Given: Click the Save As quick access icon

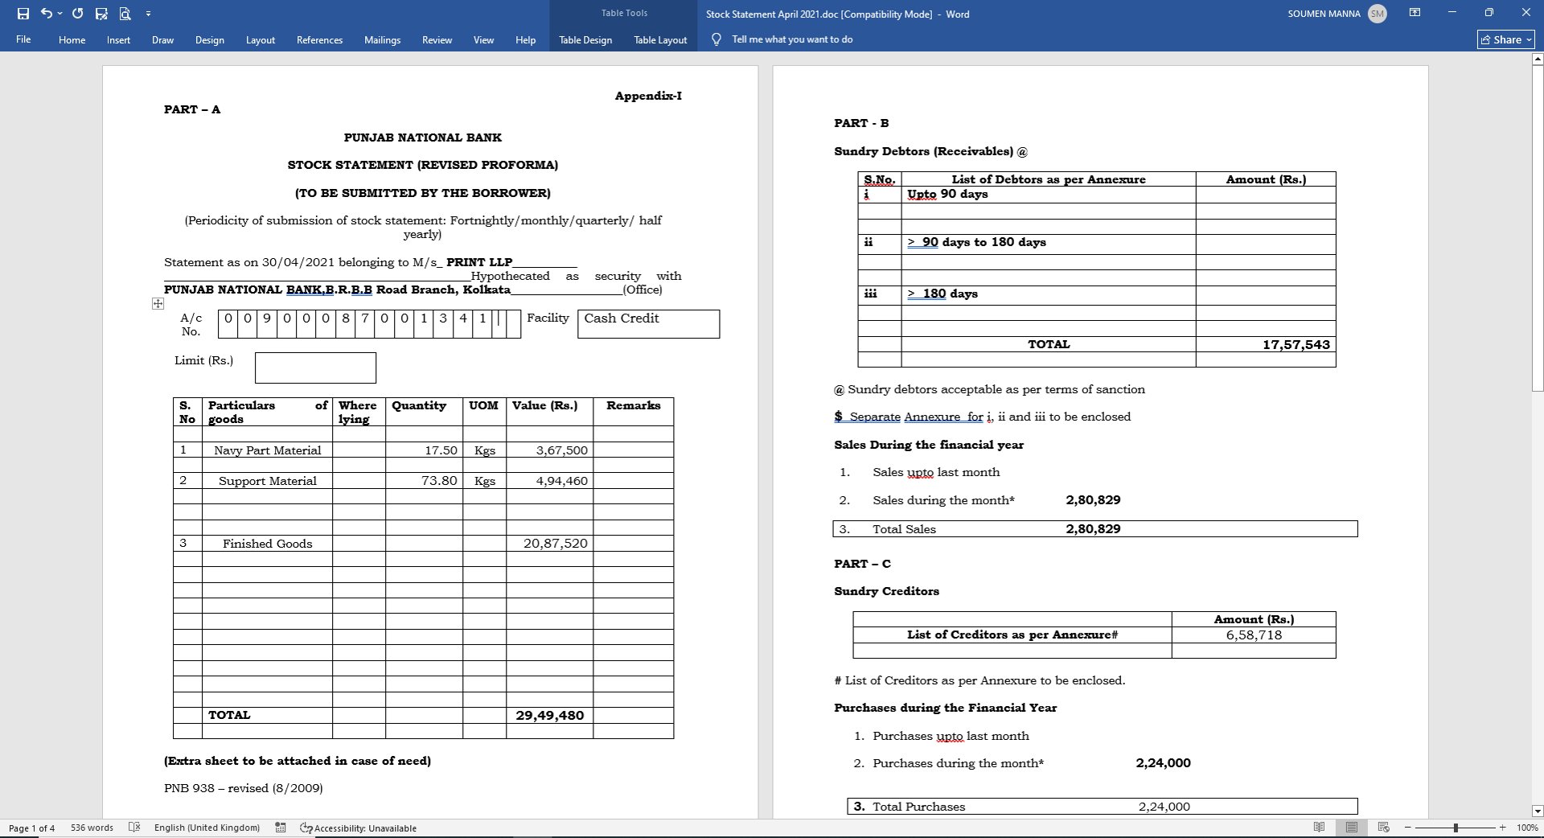Looking at the screenshot, I should [x=101, y=14].
